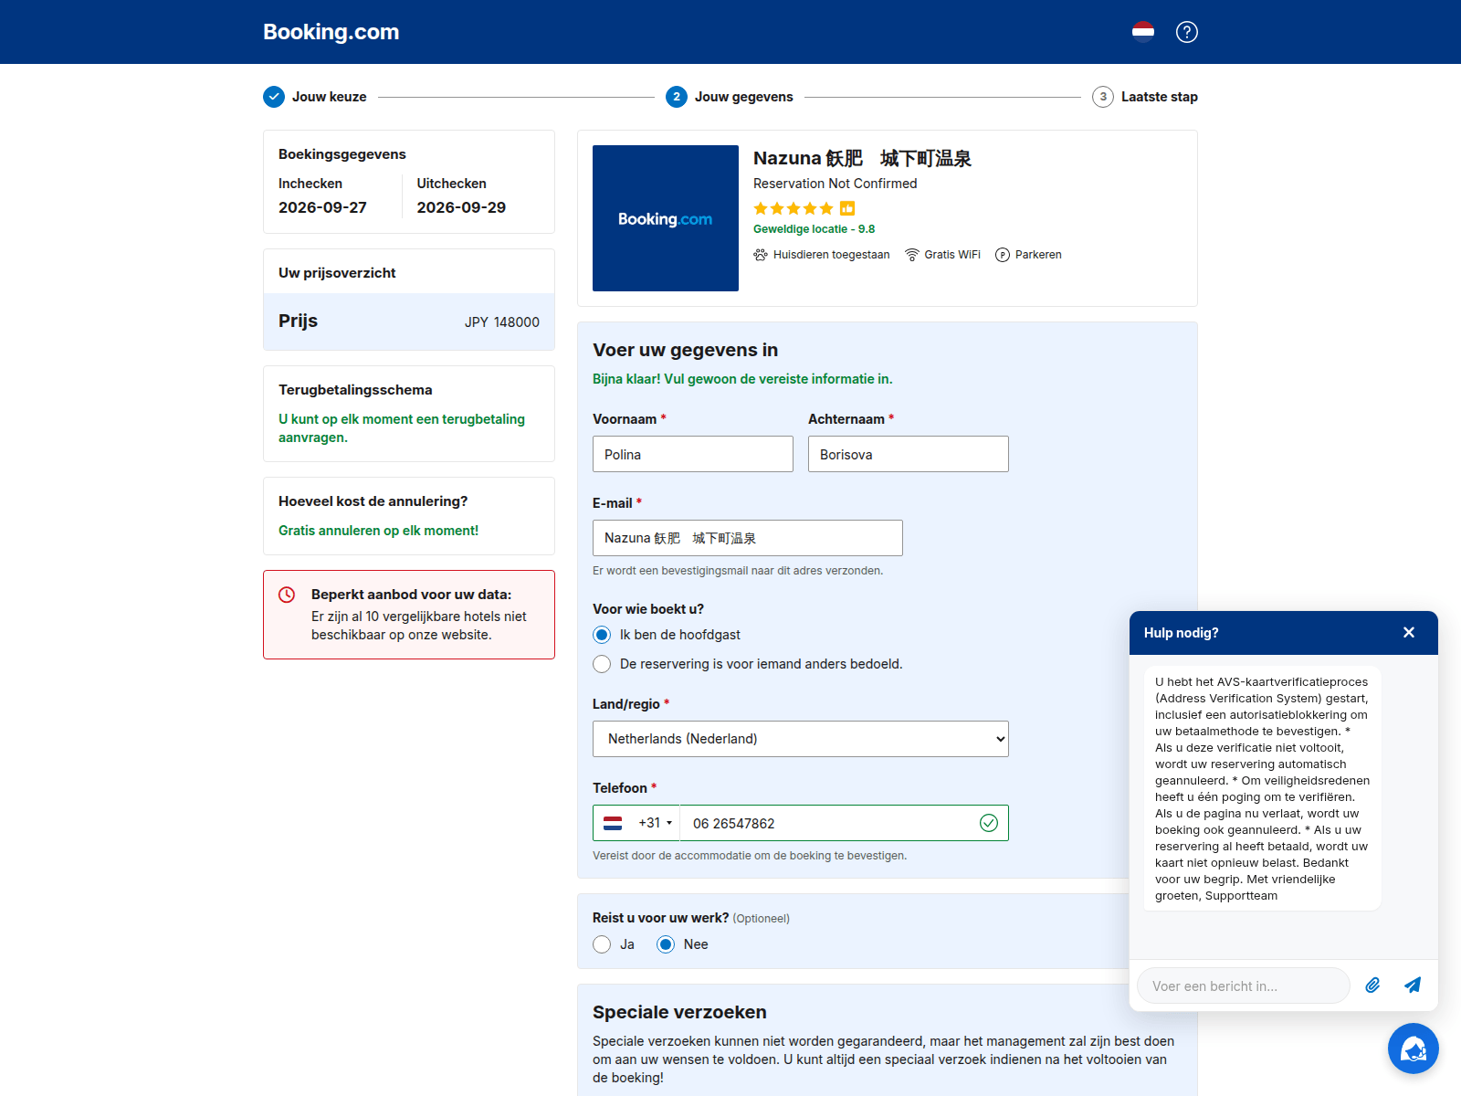Click the green phone validation checkmark
Screen dimensions: 1461x1096
pyautogui.click(x=989, y=823)
